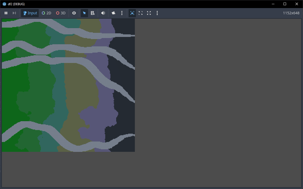
Task: Click the Godot icon in title bar
Action: [4, 4]
